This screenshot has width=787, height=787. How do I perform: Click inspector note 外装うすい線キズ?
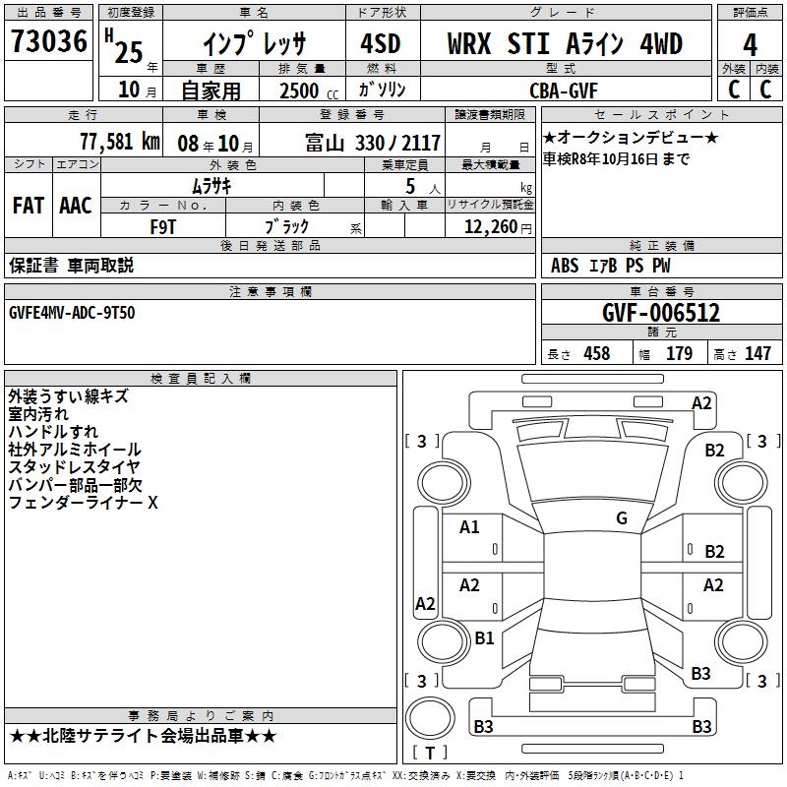click(x=68, y=396)
